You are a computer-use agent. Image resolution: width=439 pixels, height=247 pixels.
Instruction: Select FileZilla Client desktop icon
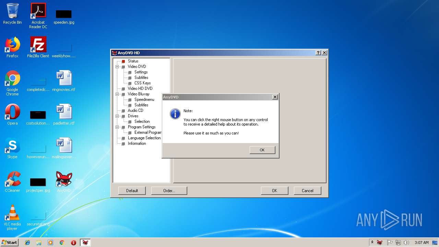coord(38,47)
